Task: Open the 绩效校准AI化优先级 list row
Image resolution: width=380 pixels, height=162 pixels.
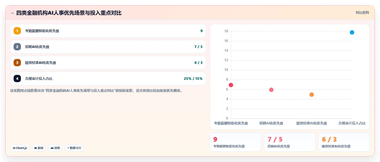Action: coord(108,63)
